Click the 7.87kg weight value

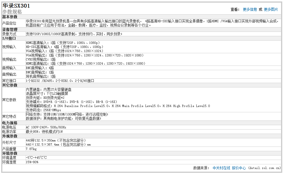[x=31, y=149]
